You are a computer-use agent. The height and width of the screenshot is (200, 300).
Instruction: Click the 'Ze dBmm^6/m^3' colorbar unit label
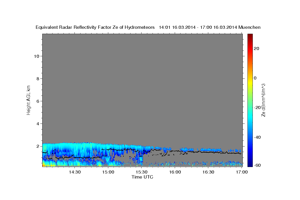263,100
